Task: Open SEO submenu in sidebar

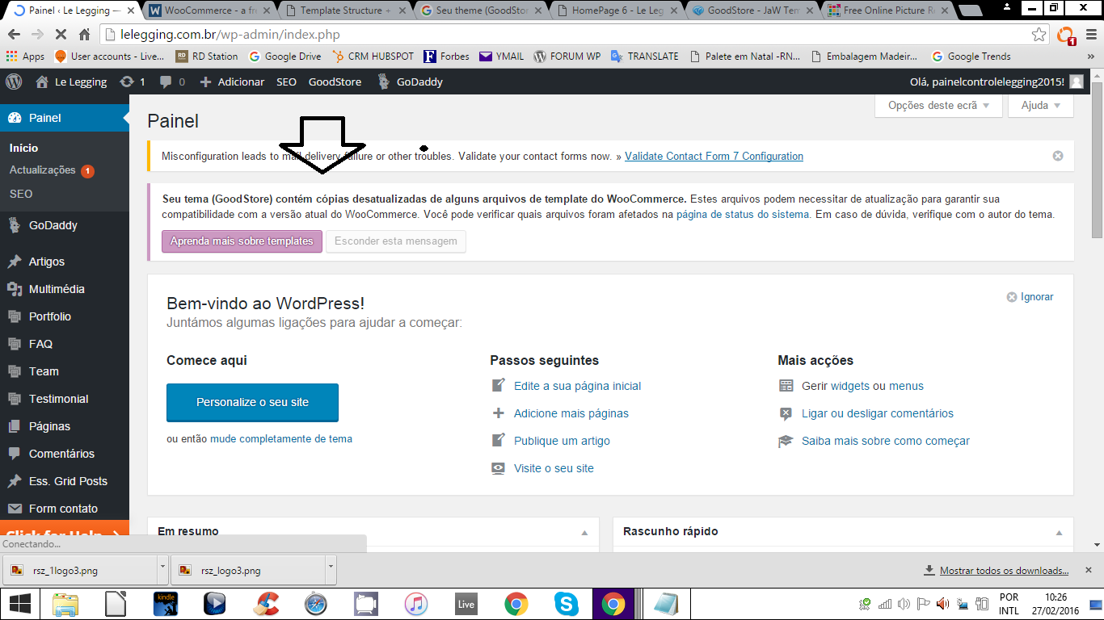Action: (21, 194)
